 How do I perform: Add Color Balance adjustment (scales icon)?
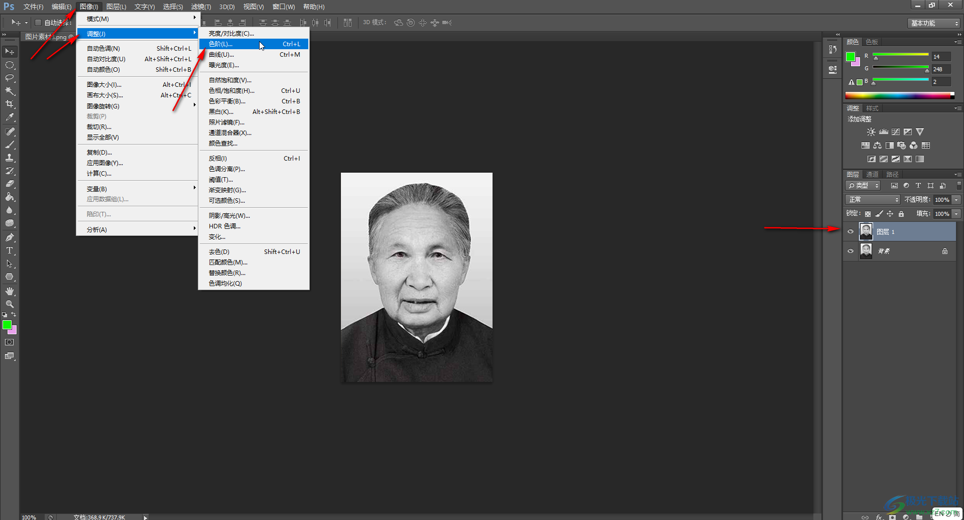877,146
